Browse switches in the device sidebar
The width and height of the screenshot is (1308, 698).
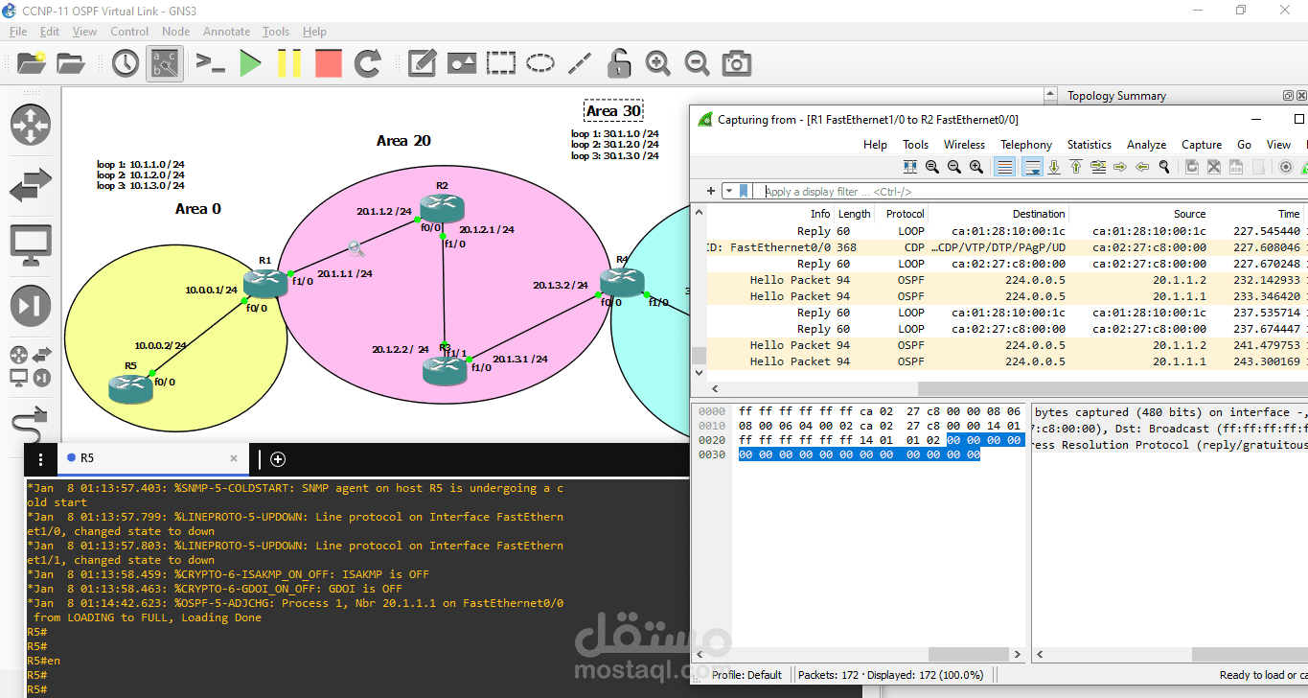[31, 185]
